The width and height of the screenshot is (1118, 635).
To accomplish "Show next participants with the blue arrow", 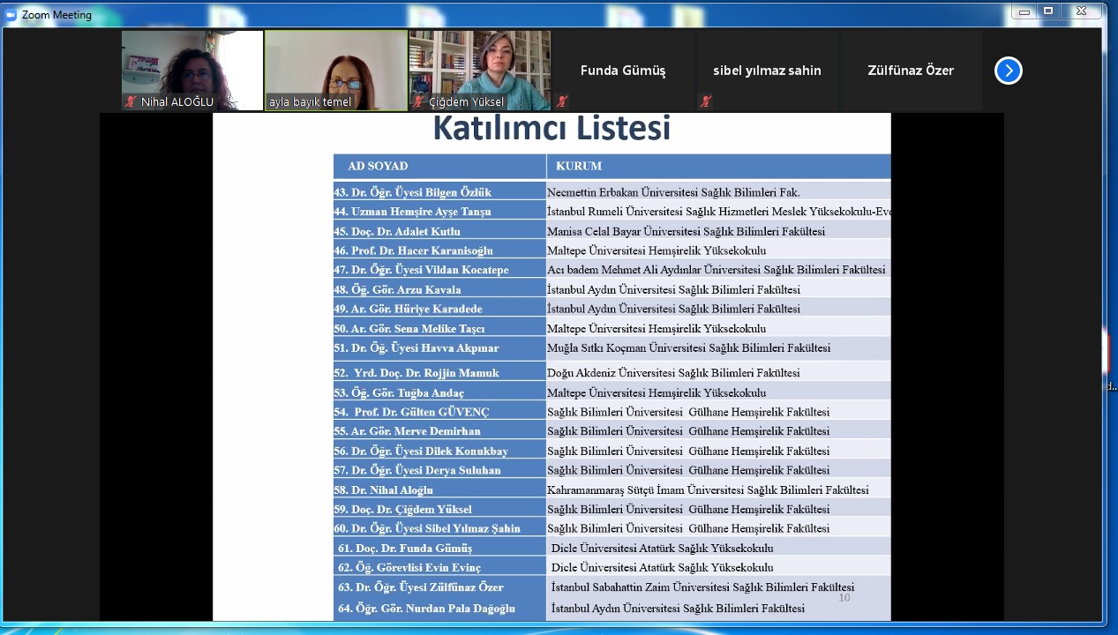I will coord(1008,71).
